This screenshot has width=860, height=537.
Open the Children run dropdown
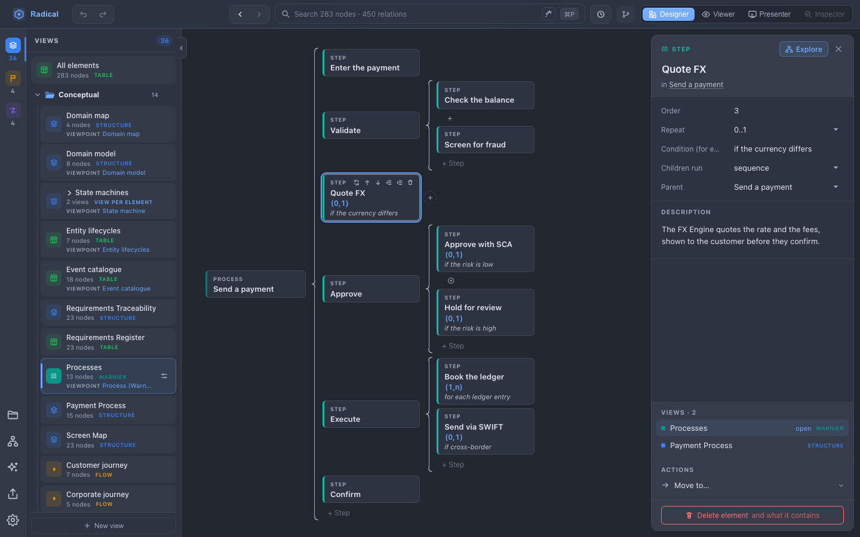click(787, 168)
